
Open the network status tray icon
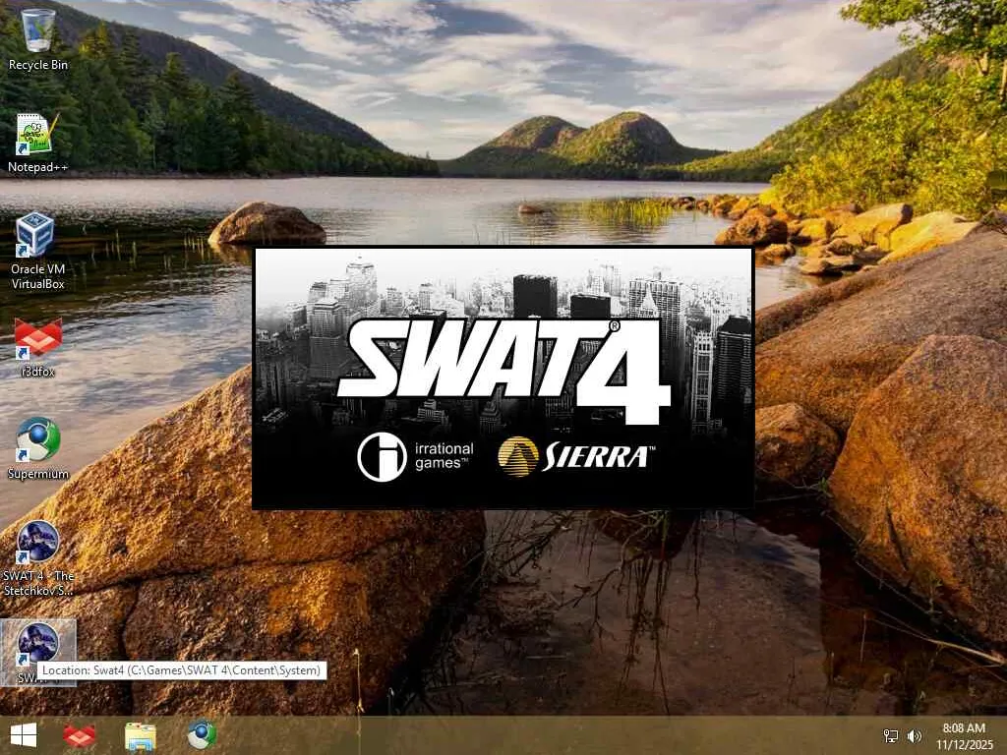pyautogui.click(x=891, y=735)
